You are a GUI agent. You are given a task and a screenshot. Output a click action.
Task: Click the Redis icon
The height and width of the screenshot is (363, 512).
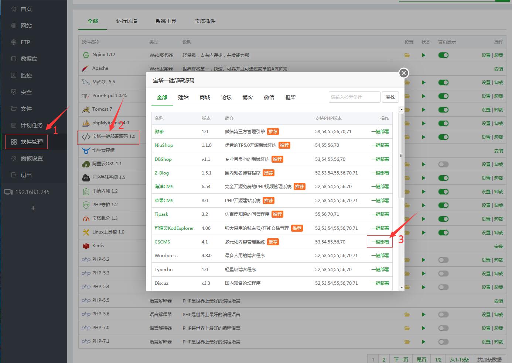coord(86,246)
